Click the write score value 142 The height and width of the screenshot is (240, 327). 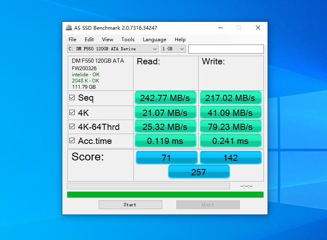(x=231, y=158)
